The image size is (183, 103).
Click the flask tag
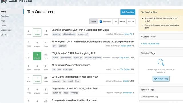[x=66, y=93]
